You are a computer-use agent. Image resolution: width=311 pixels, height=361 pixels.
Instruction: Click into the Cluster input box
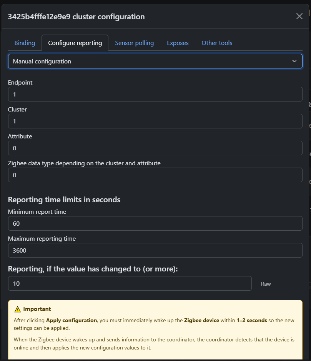pos(155,121)
